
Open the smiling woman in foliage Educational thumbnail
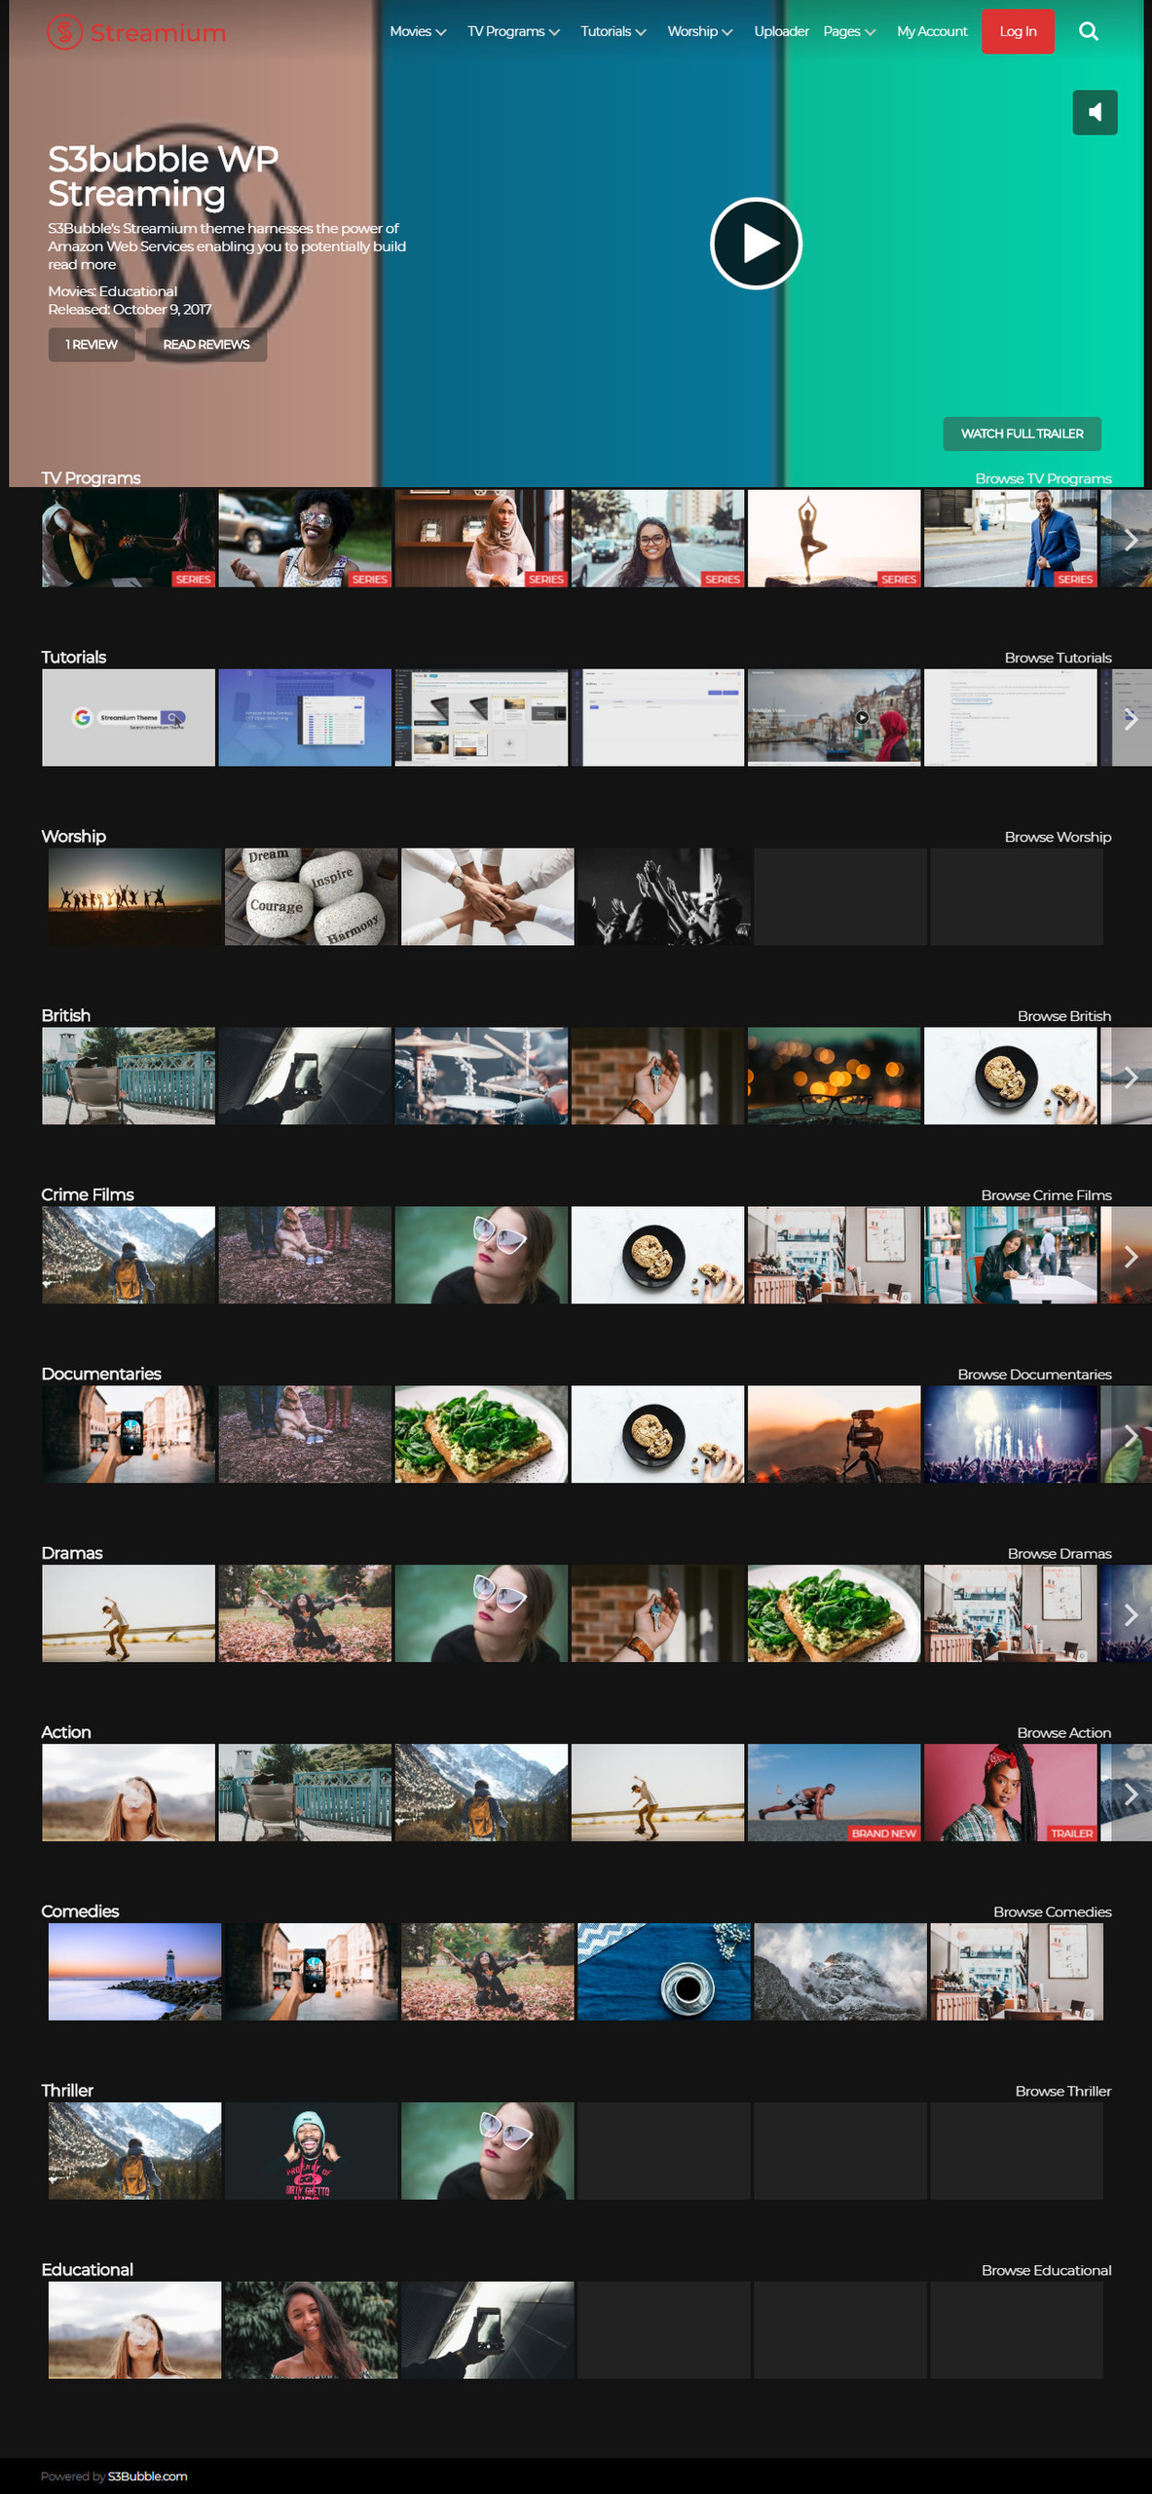click(311, 2331)
